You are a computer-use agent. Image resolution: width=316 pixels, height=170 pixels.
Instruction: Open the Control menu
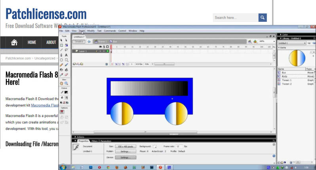pyautogui.click(x=122, y=31)
